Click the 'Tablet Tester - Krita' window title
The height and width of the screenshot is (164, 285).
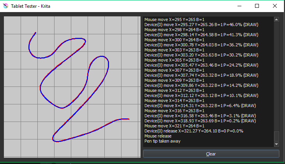pyautogui.click(x=30, y=6)
